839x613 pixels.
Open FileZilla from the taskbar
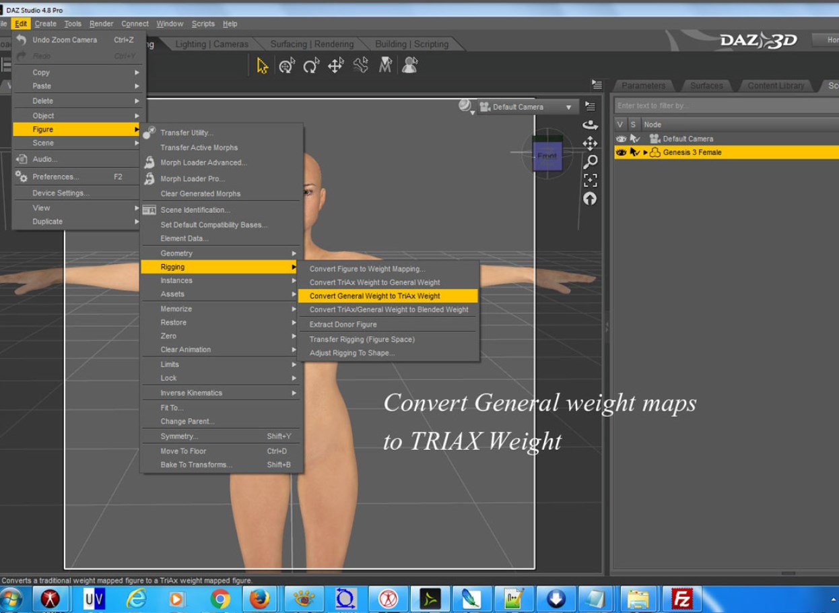[x=681, y=598]
